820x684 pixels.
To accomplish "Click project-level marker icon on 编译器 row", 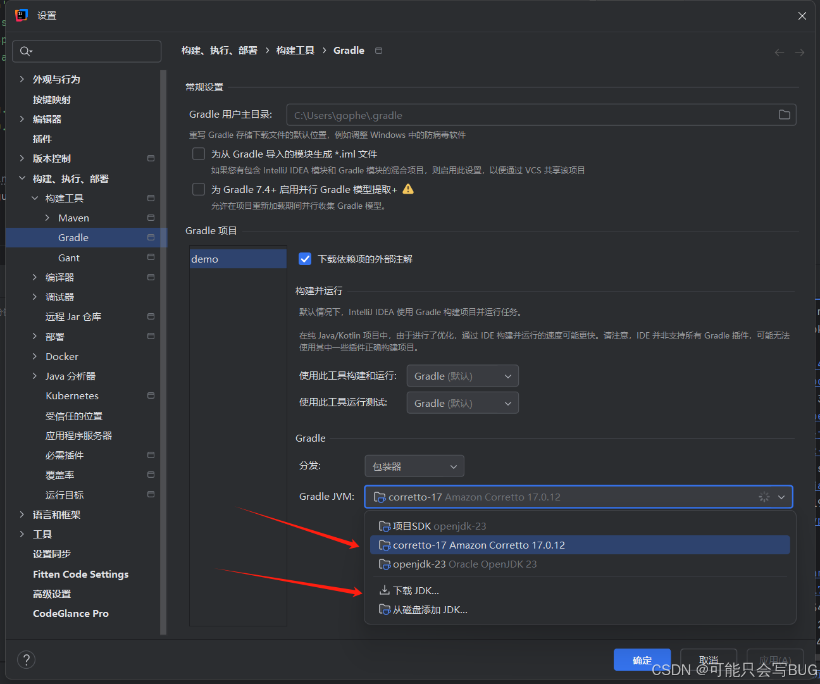I will 151,277.
